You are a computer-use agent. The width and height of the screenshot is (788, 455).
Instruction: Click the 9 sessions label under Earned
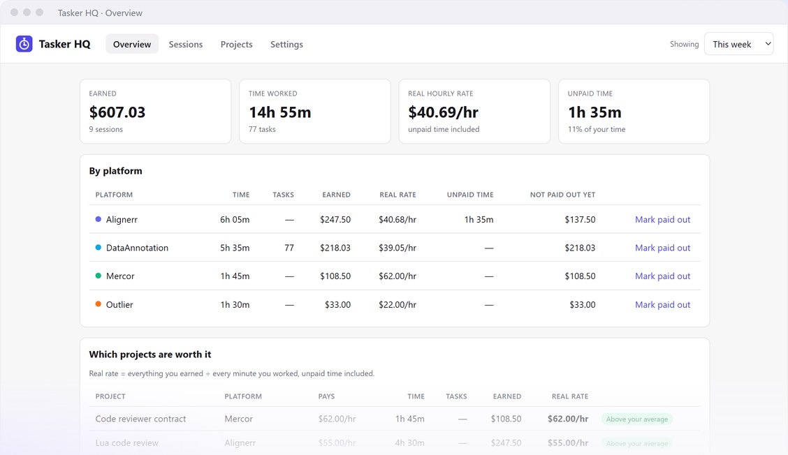pos(106,129)
